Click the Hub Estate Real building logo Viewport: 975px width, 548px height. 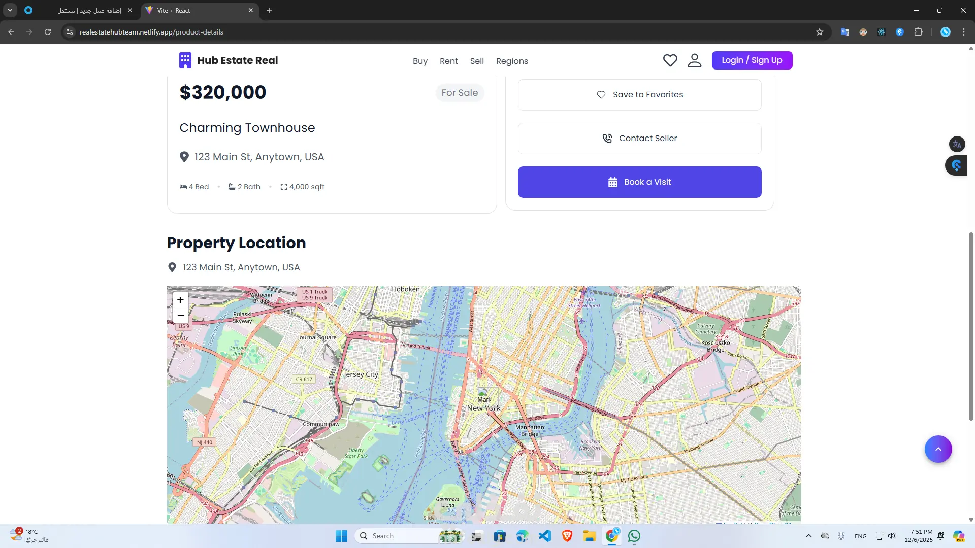185,60
